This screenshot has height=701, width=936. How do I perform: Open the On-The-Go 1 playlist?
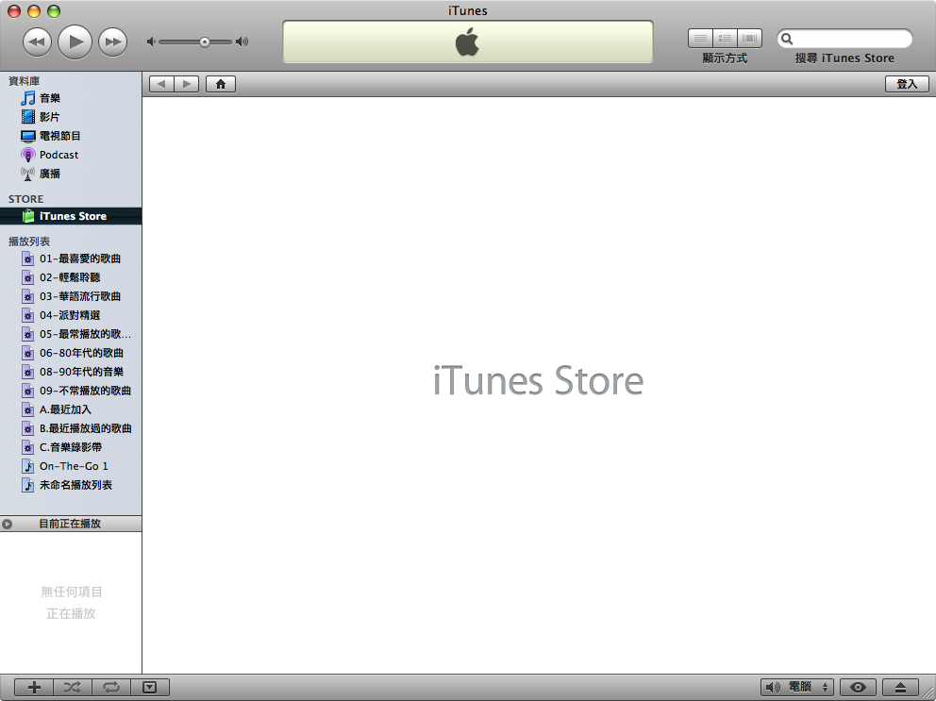[71, 466]
